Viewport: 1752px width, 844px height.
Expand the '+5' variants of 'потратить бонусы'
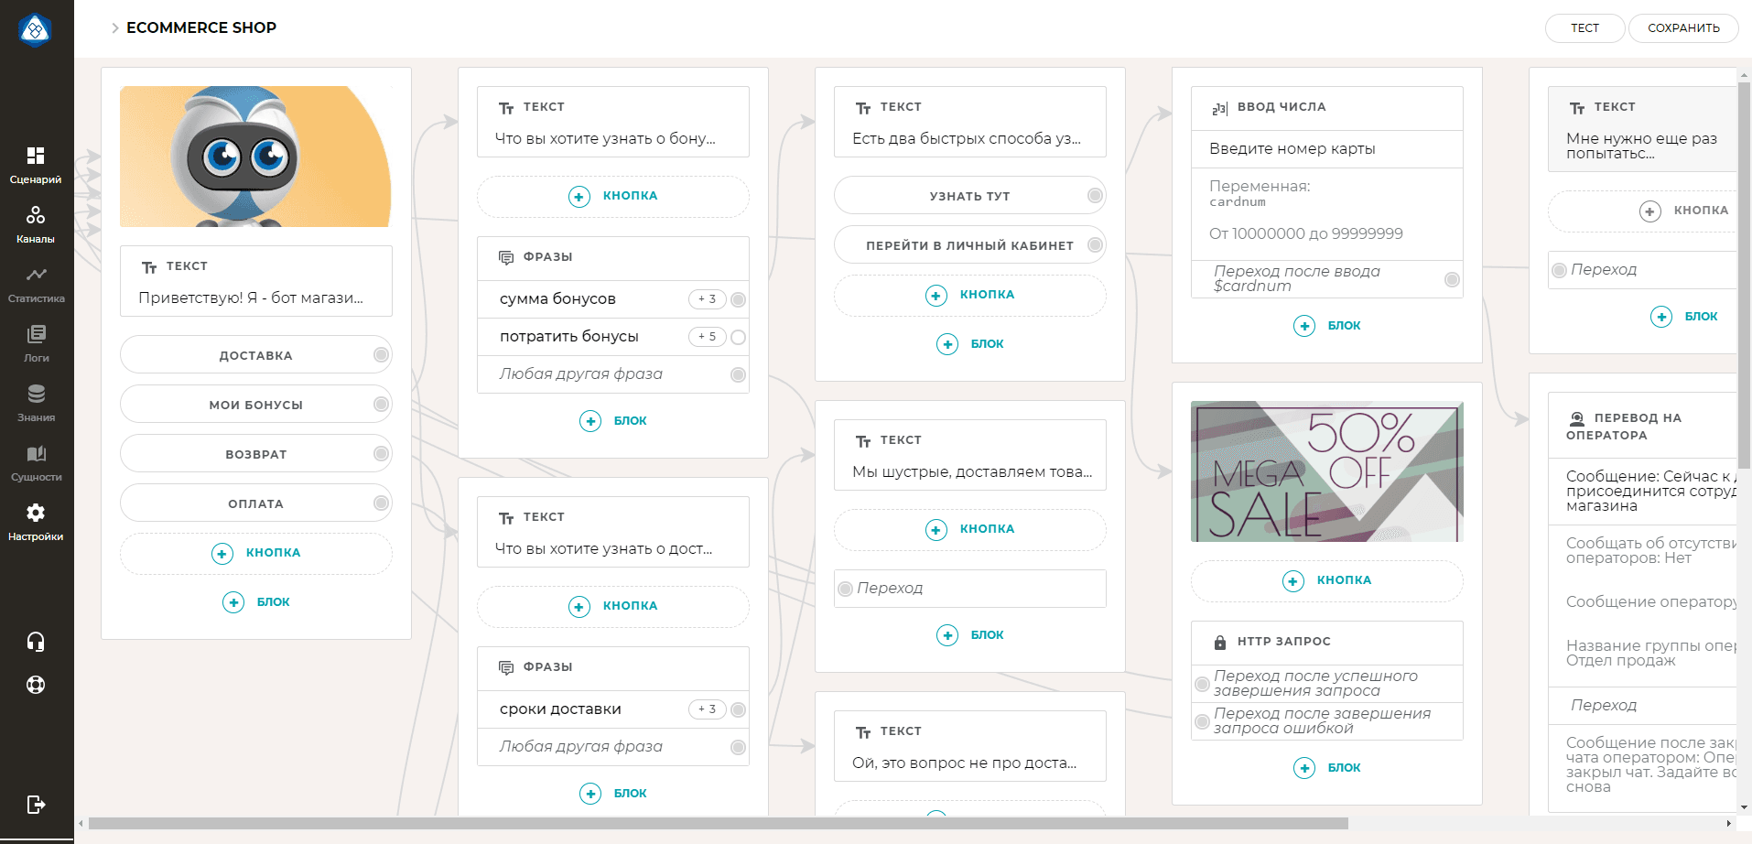tap(707, 337)
